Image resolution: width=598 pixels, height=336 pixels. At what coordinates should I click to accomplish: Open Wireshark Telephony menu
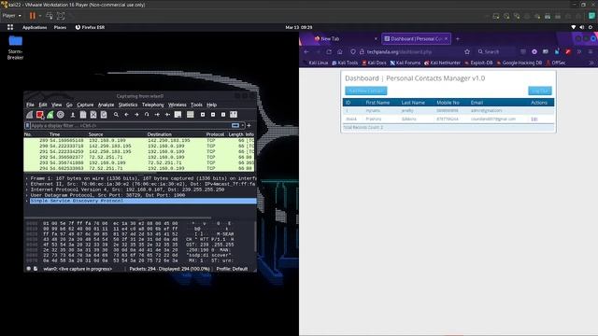coord(153,105)
